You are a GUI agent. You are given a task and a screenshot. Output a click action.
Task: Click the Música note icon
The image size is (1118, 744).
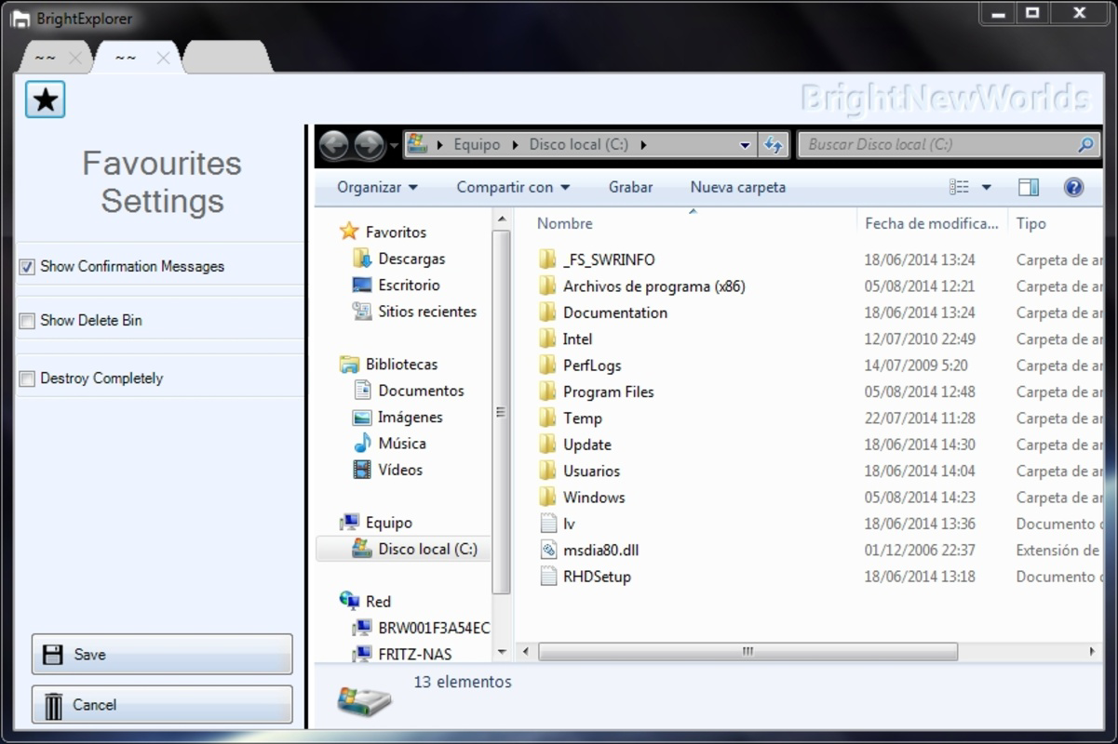(362, 443)
